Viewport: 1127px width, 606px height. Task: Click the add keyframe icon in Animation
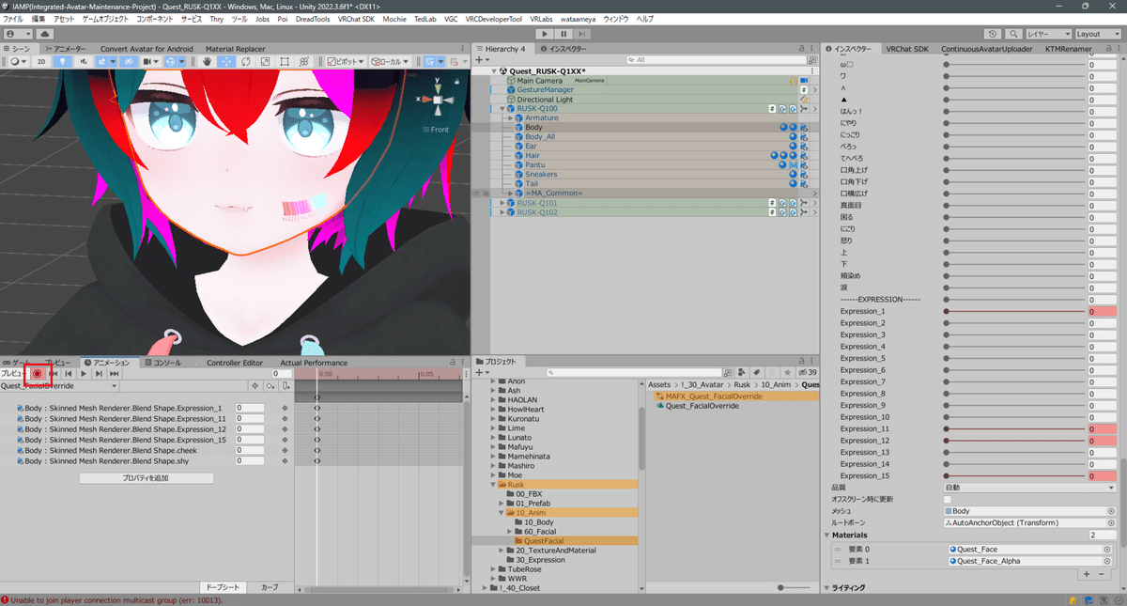pyautogui.click(x=270, y=386)
